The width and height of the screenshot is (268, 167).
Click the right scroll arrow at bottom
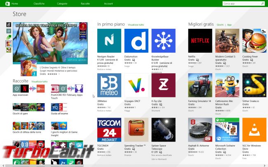265,165
